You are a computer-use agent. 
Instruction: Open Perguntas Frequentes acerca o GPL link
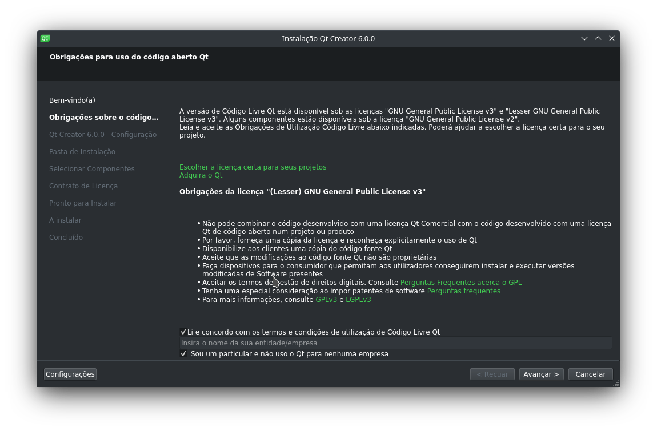coord(461,283)
